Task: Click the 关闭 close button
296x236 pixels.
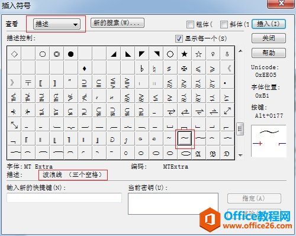Action: pyautogui.click(x=269, y=38)
